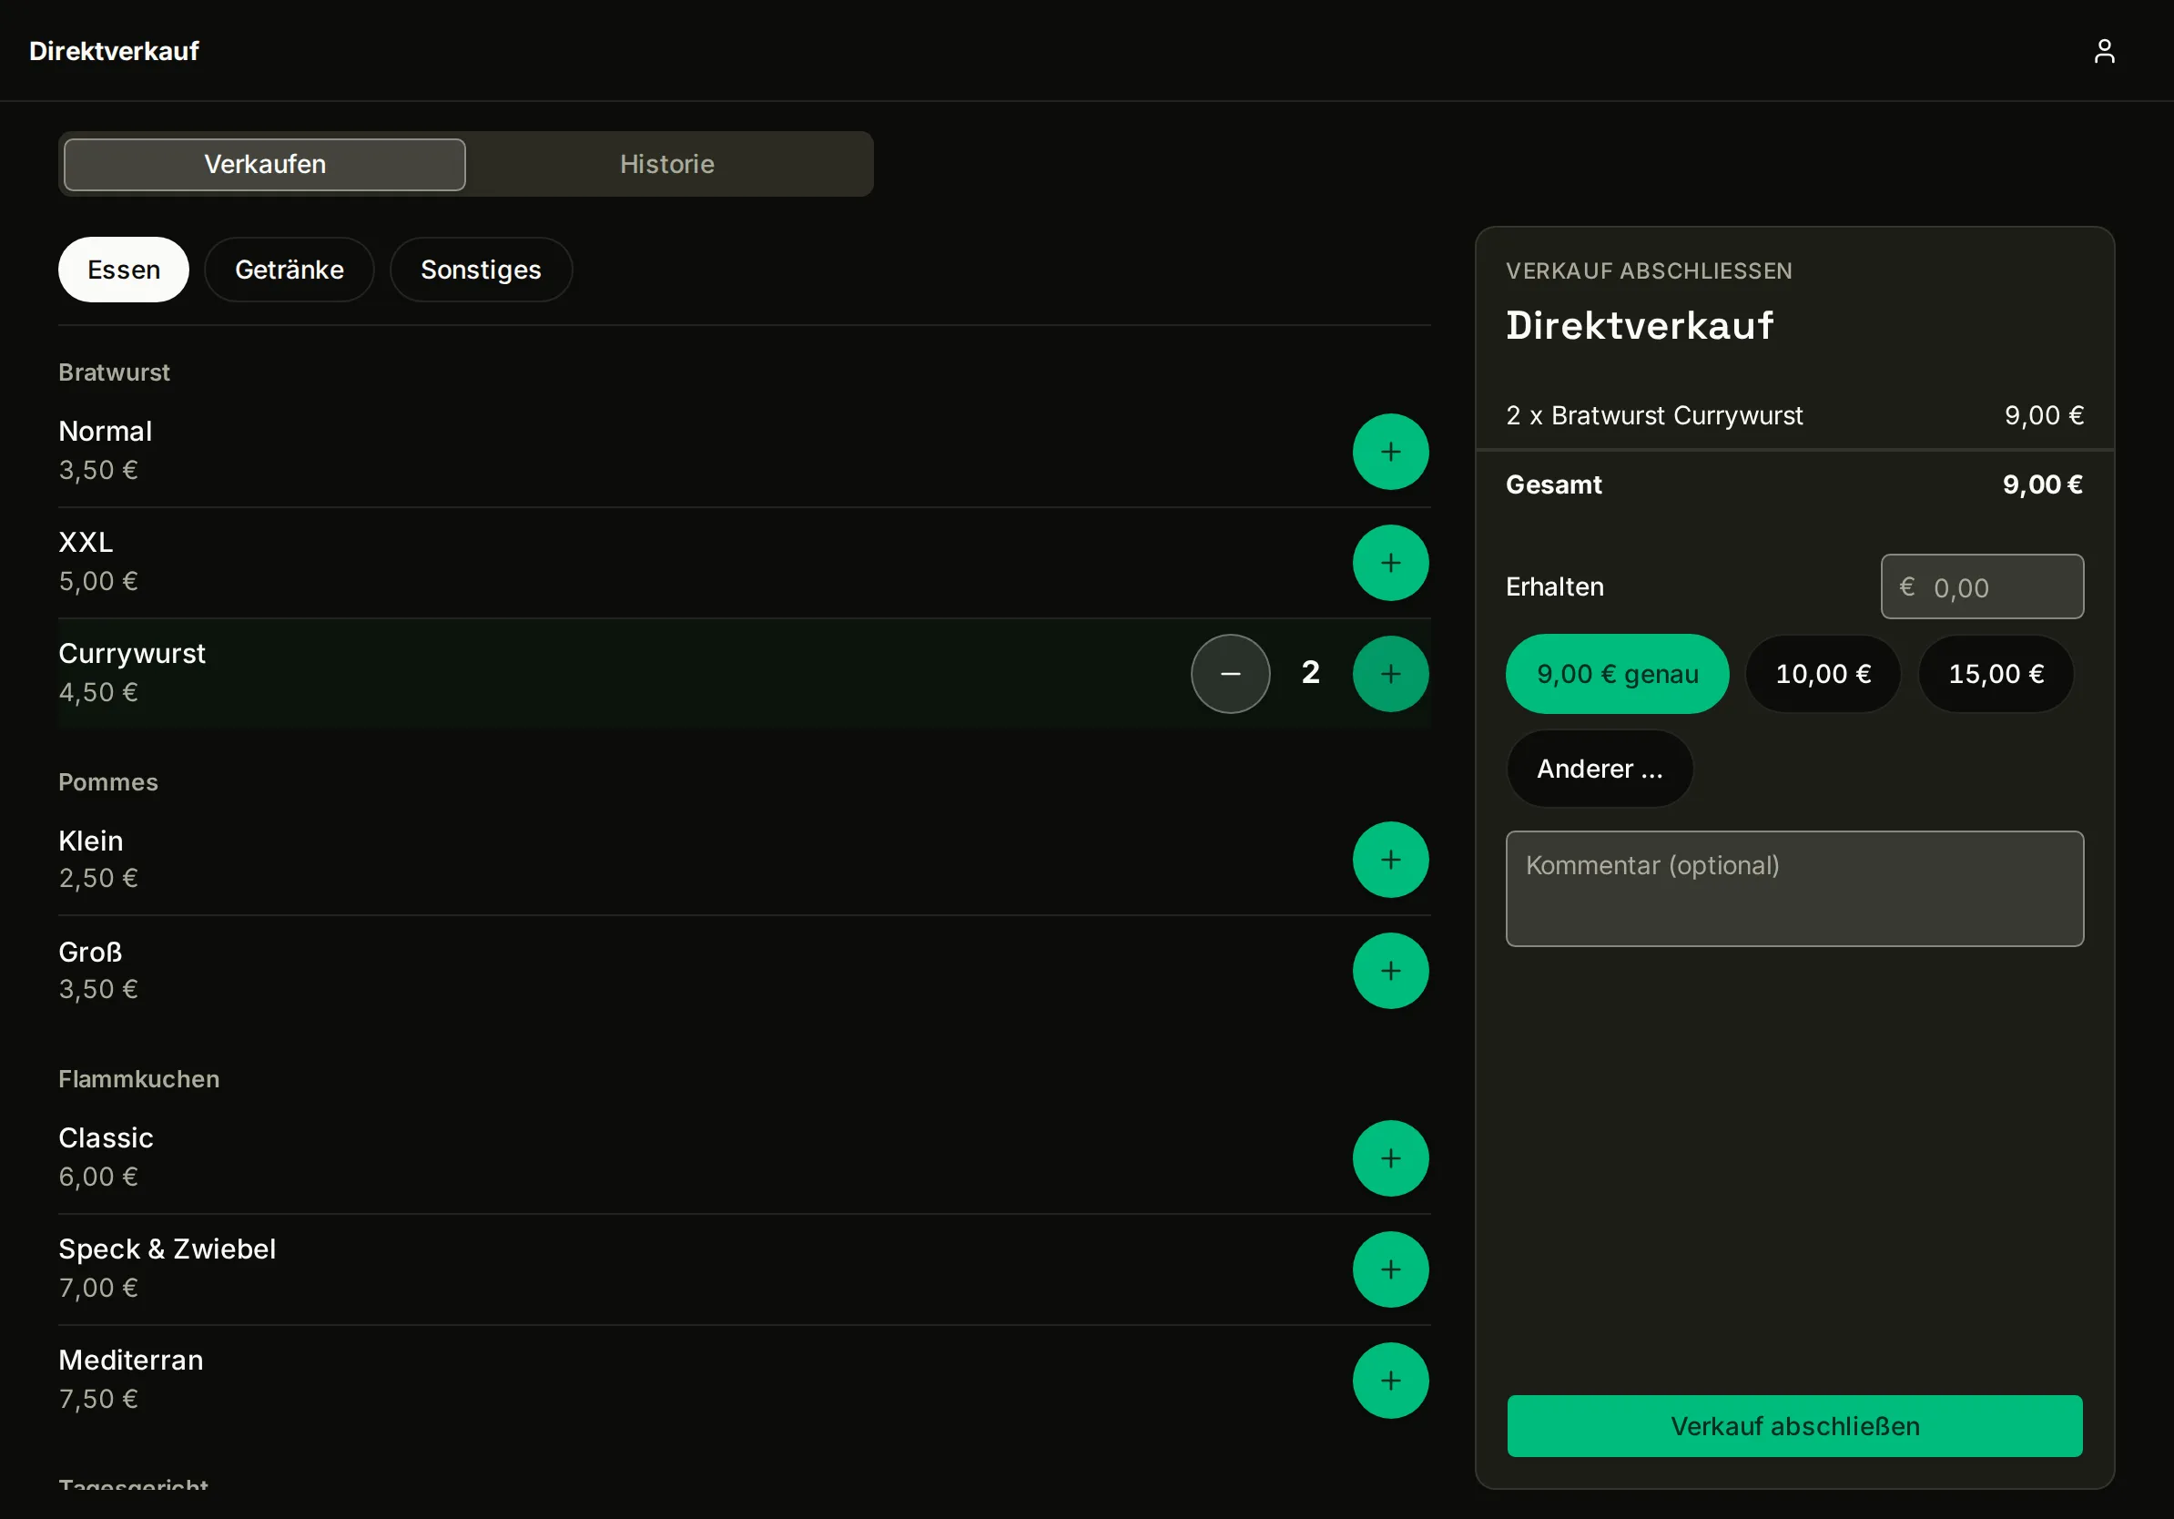Increase Currywurst quantity with plus
This screenshot has width=2174, height=1519.
point(1390,673)
